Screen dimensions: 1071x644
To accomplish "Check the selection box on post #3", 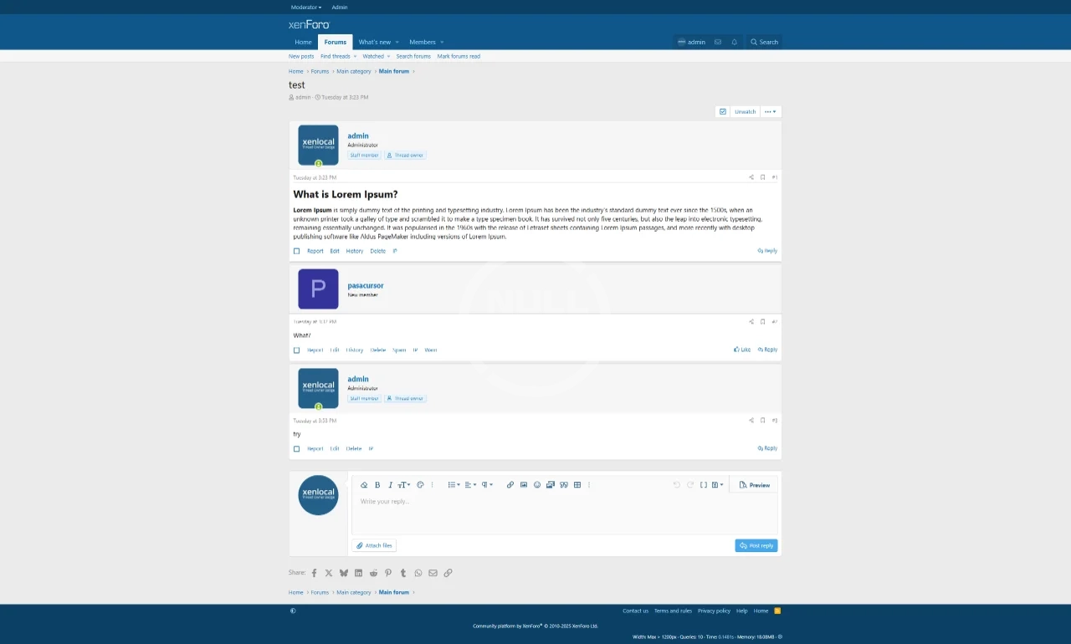I will pos(296,449).
